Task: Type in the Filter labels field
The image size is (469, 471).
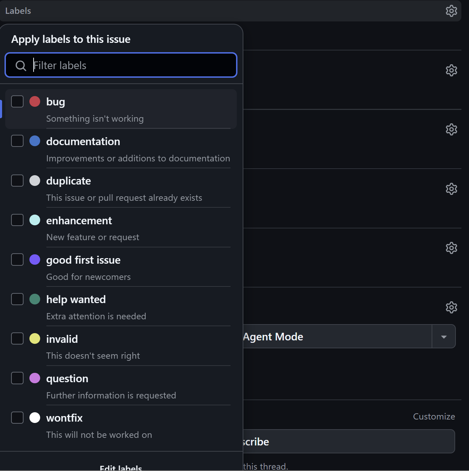Action: 132,65
